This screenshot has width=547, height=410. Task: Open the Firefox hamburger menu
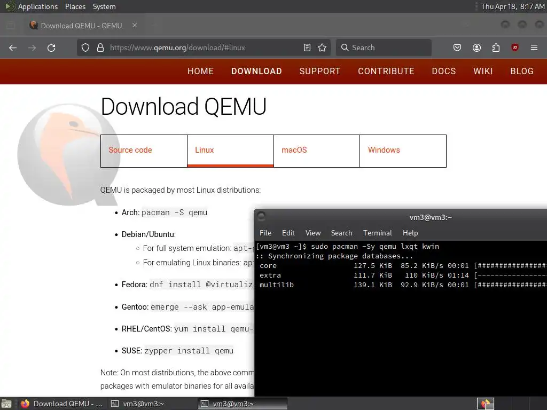(x=534, y=48)
